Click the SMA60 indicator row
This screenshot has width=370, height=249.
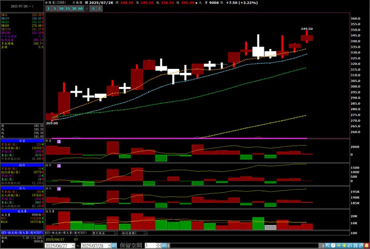point(22,25)
